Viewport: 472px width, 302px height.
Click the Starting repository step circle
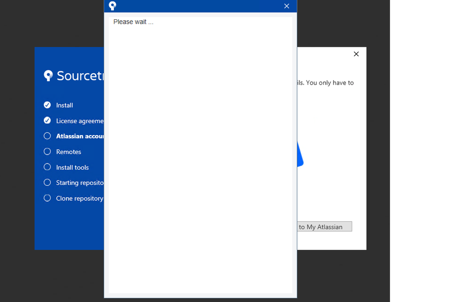tap(47, 182)
